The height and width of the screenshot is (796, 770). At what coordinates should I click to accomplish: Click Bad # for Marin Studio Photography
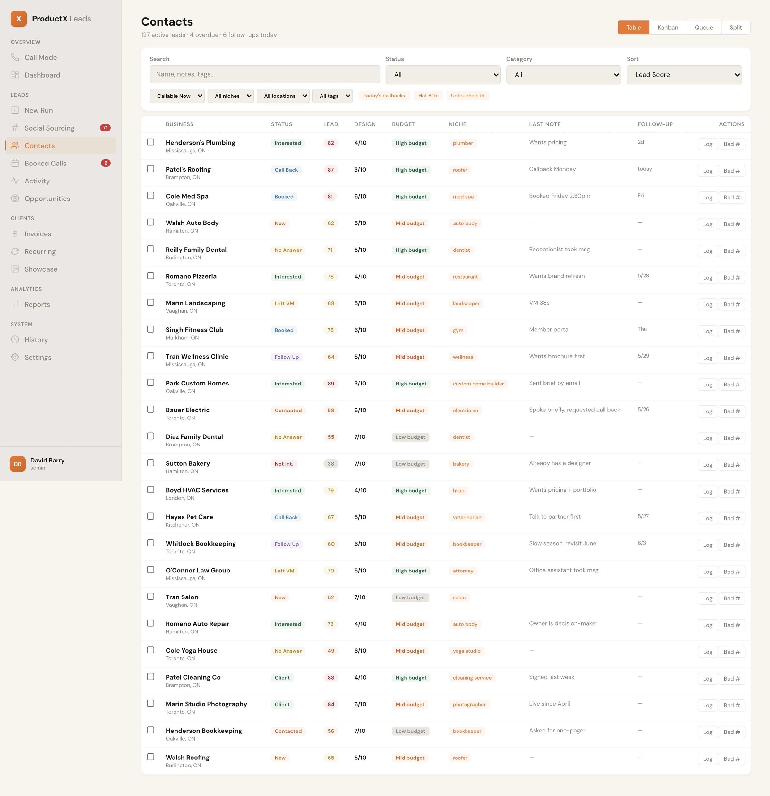click(732, 706)
